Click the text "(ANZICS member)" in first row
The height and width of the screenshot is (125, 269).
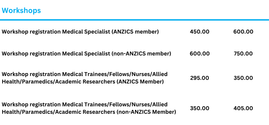tap(135, 32)
